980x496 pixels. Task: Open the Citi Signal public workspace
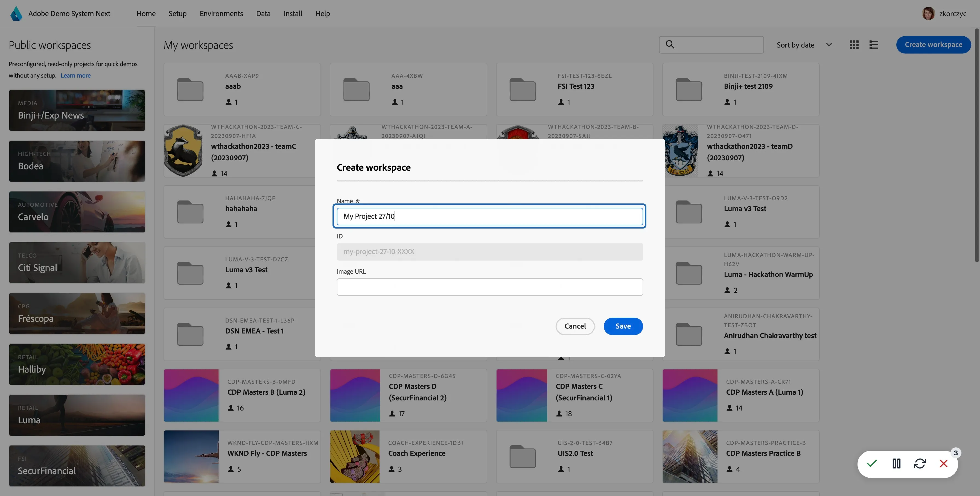[x=77, y=263]
